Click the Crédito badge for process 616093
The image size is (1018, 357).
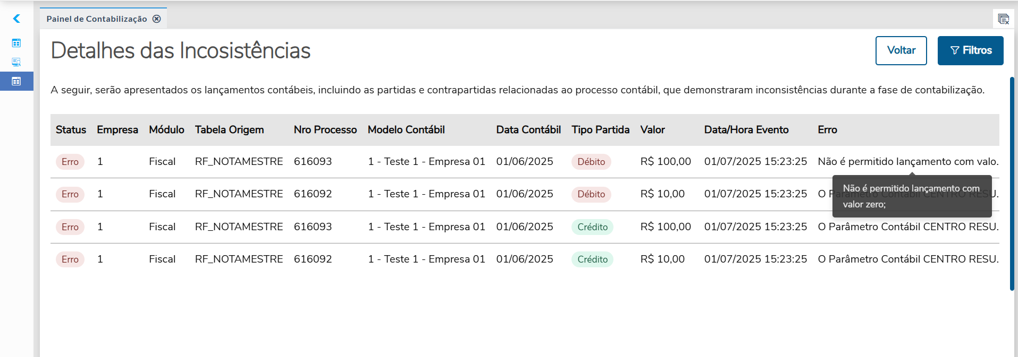coord(592,227)
